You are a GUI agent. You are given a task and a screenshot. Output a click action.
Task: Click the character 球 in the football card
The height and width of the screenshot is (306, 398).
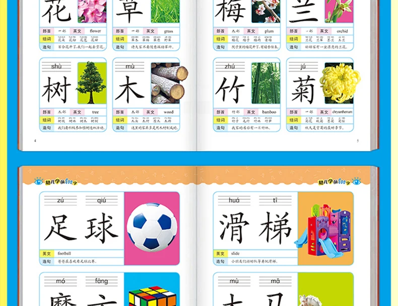(102, 227)
